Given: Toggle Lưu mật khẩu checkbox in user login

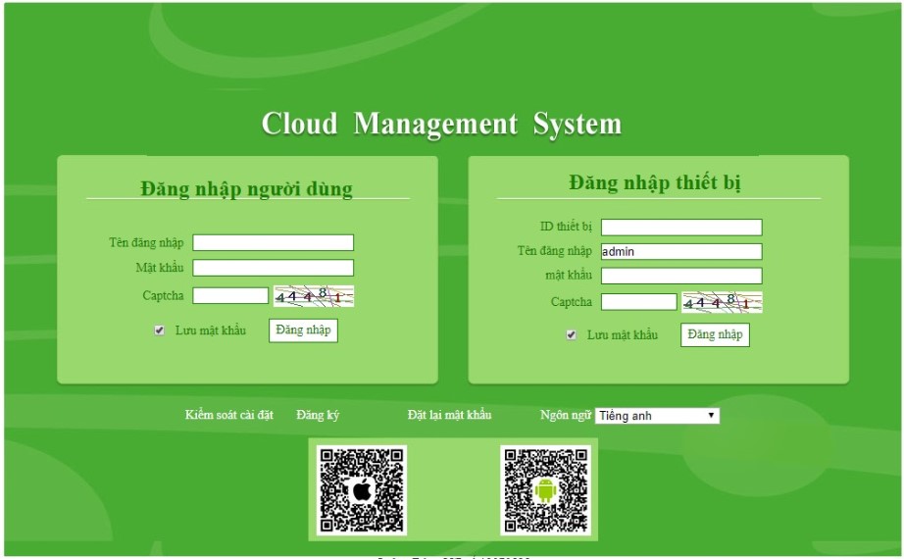Looking at the screenshot, I should point(159,330).
